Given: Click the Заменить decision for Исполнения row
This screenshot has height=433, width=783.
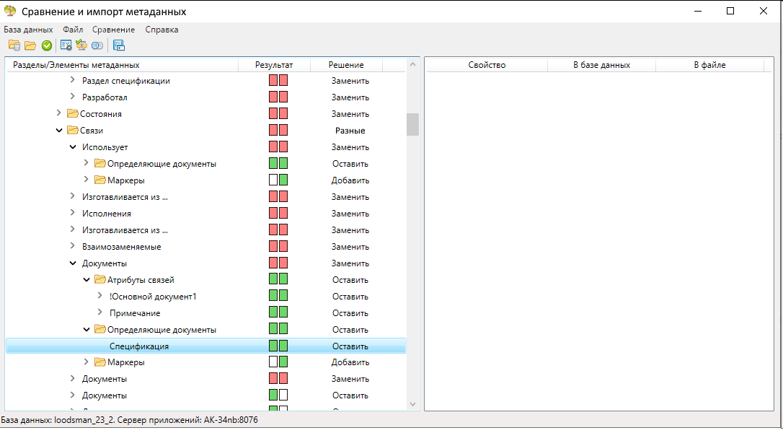Looking at the screenshot, I should (x=350, y=214).
